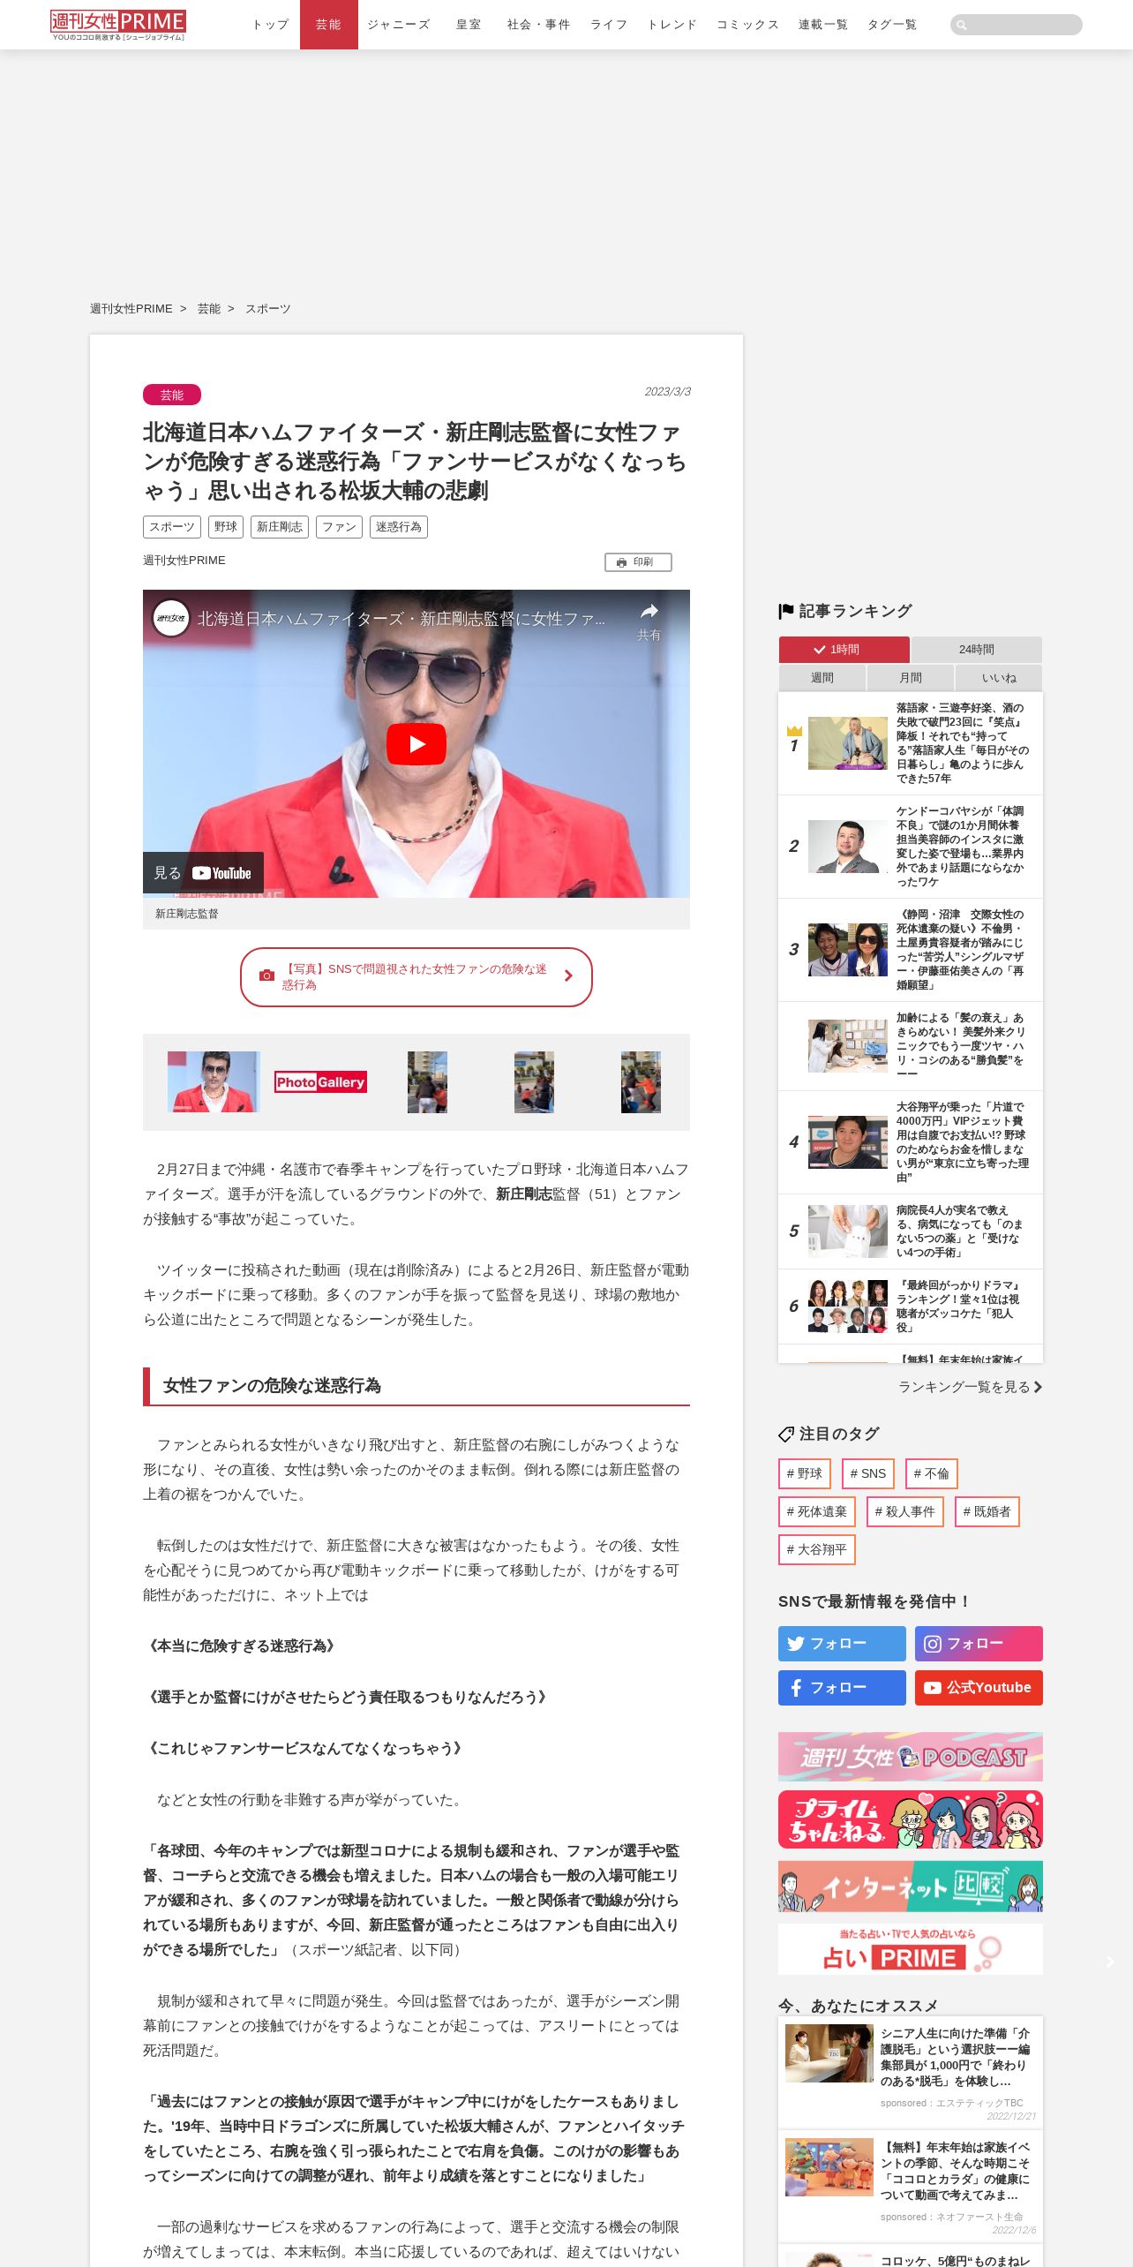1133x2267 pixels.
Task: Click the # 死体遺棄 tag
Action: click(816, 1511)
